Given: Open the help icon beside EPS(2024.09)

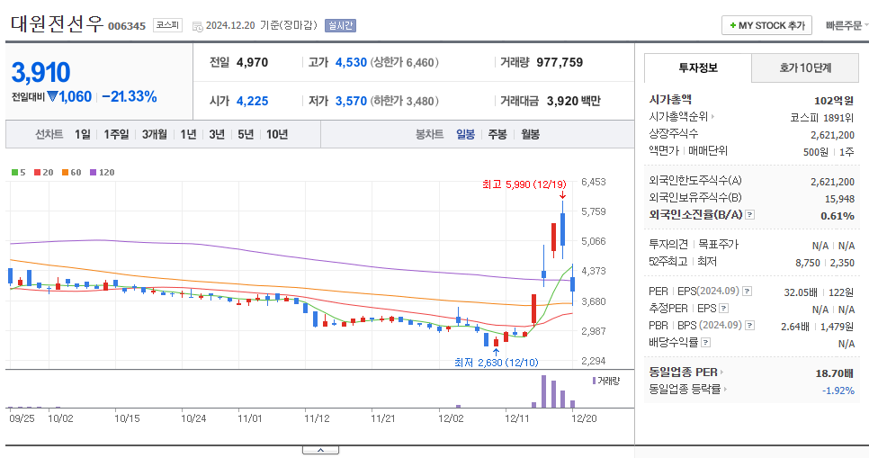Looking at the screenshot, I should pos(747,292).
